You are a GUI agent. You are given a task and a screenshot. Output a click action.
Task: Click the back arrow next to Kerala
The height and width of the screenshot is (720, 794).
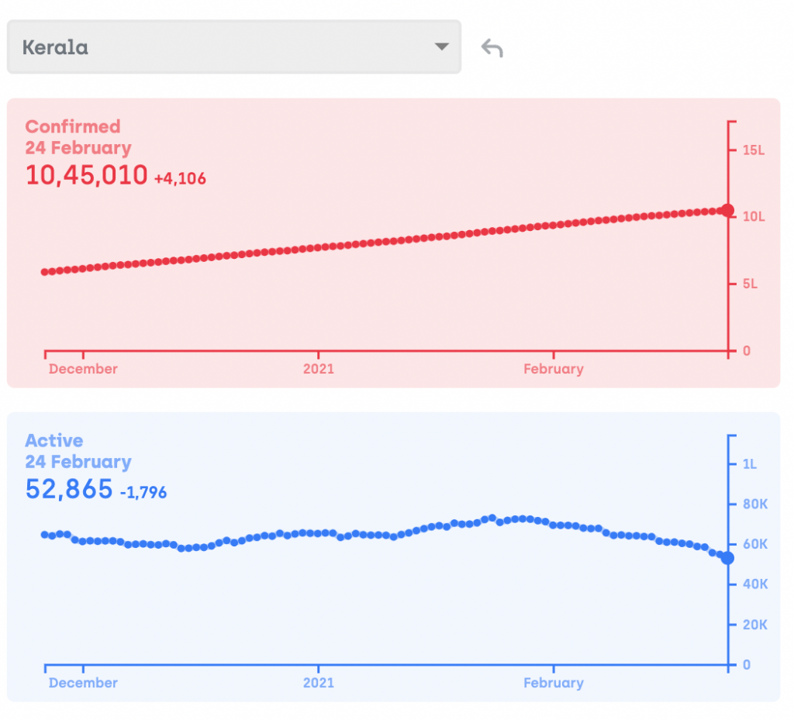point(492,49)
